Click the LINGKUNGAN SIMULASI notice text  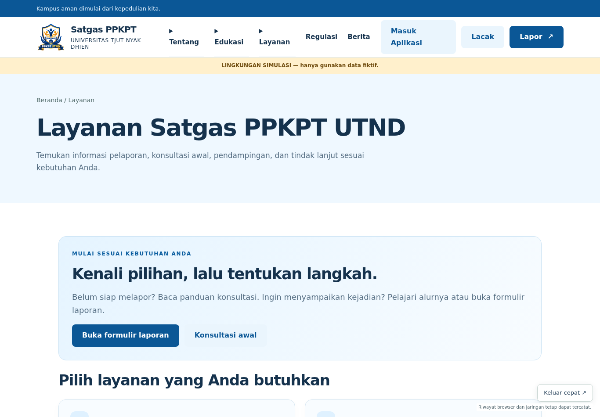pos(300,65)
